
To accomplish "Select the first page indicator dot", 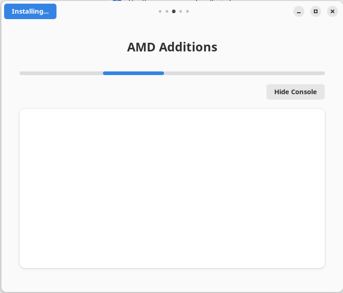I will pos(160,11).
